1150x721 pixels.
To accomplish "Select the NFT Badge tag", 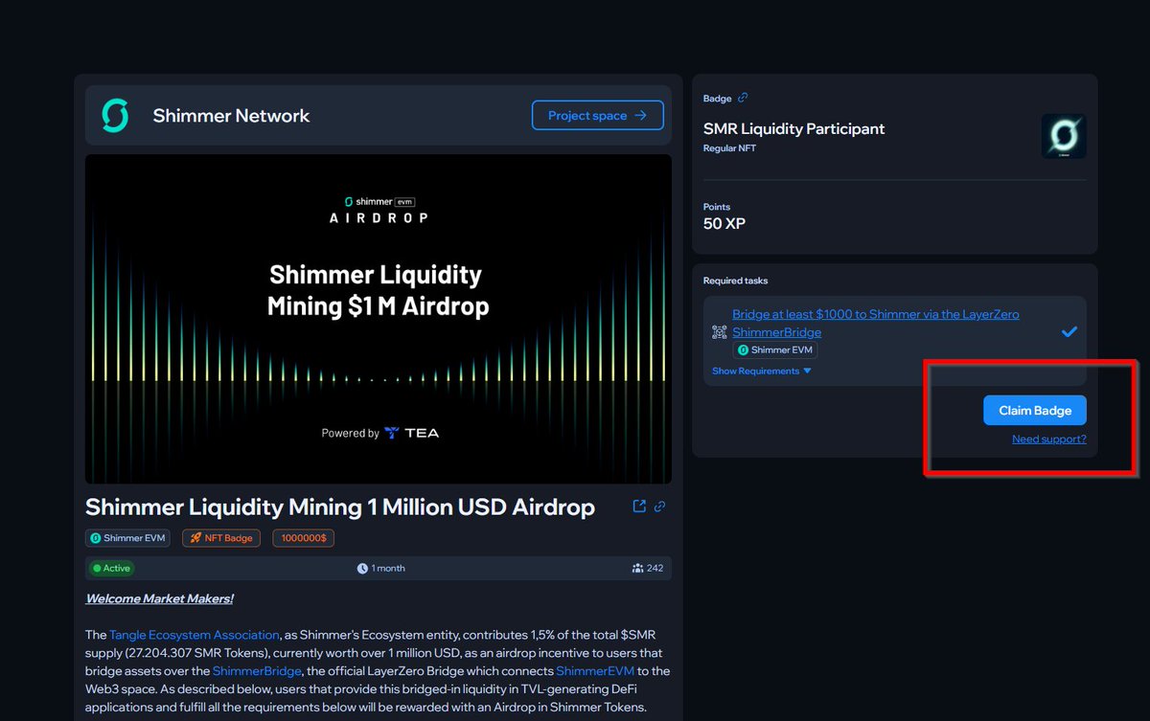I will click(x=220, y=538).
